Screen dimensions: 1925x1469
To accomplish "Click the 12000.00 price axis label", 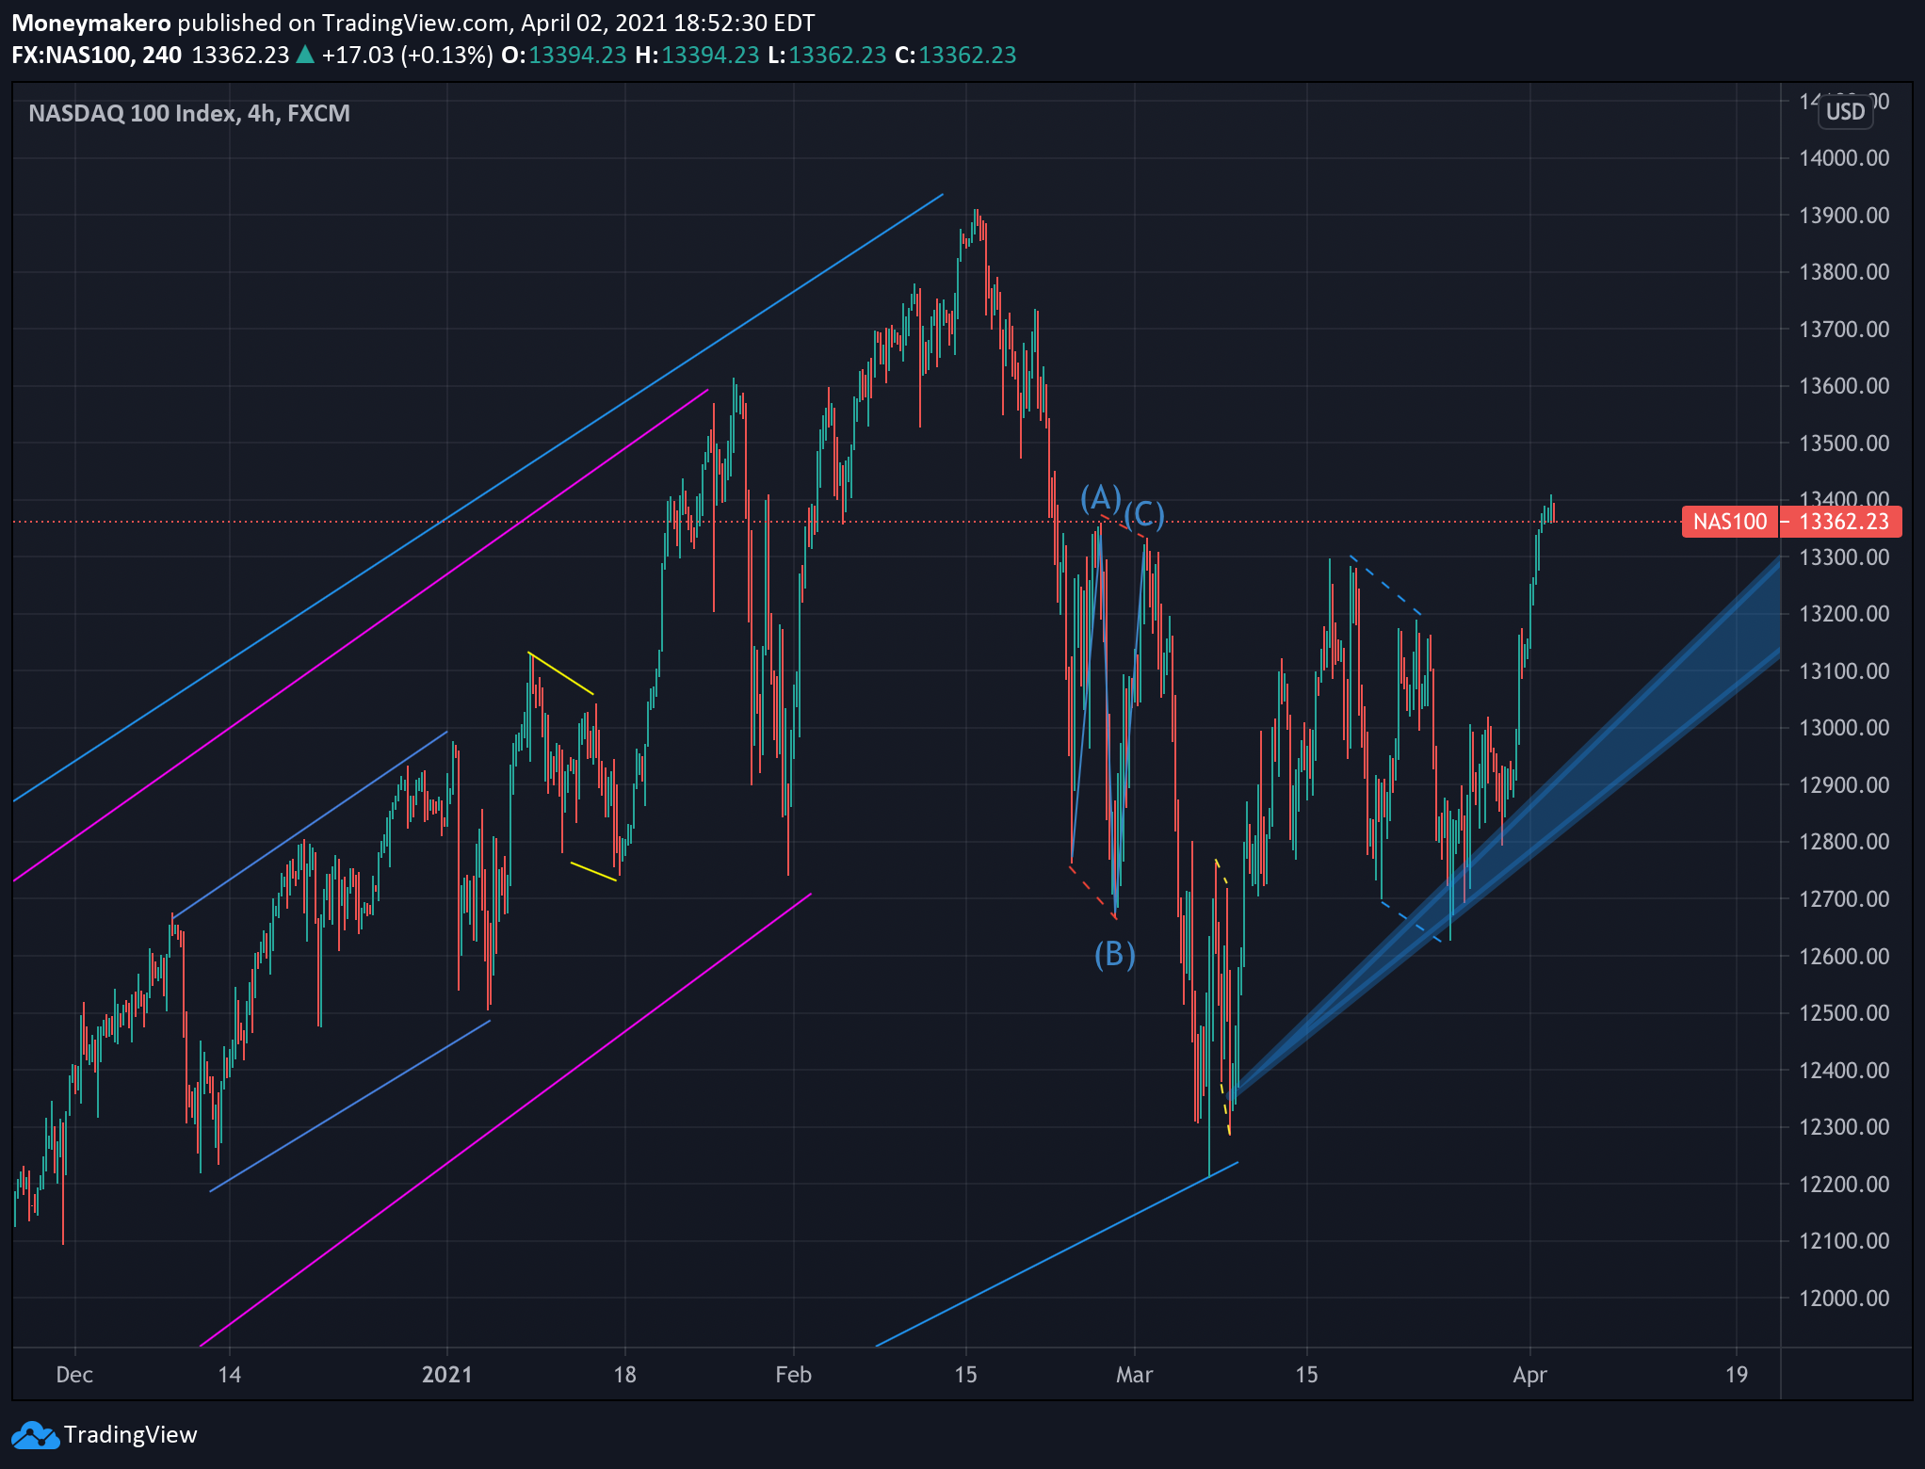I will [1844, 1299].
